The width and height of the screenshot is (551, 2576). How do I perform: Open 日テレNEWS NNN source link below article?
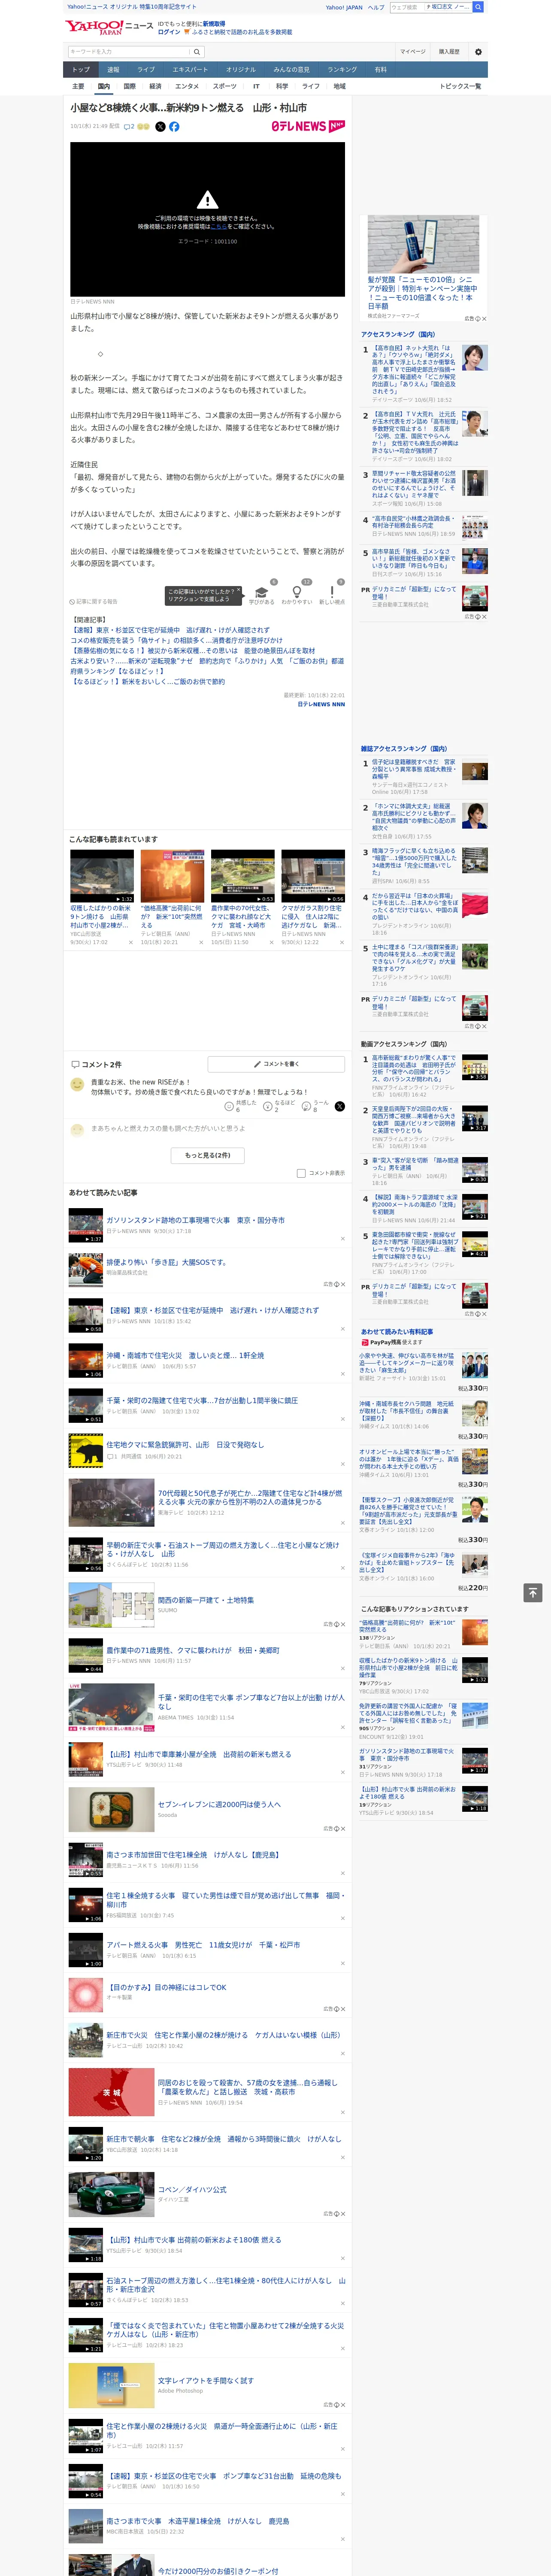tap(321, 704)
